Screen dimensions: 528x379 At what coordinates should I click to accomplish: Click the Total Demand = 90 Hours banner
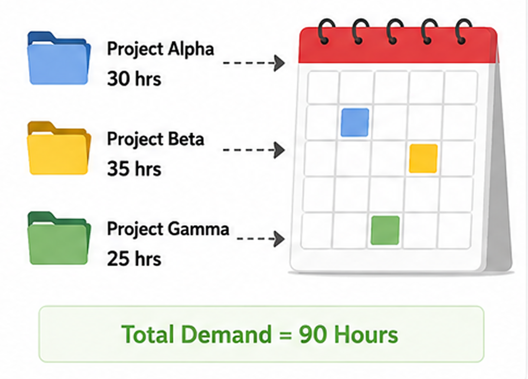pos(261,334)
